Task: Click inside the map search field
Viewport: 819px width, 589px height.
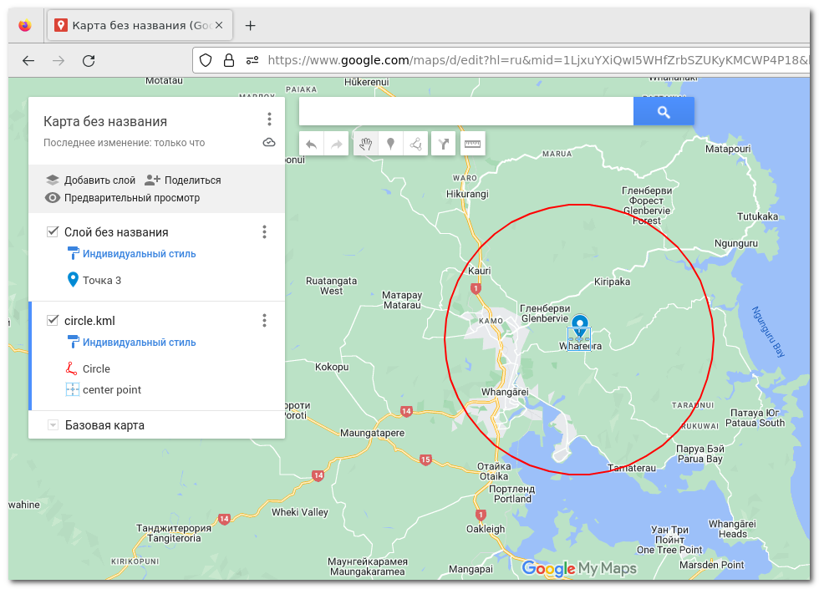Action: [466, 111]
